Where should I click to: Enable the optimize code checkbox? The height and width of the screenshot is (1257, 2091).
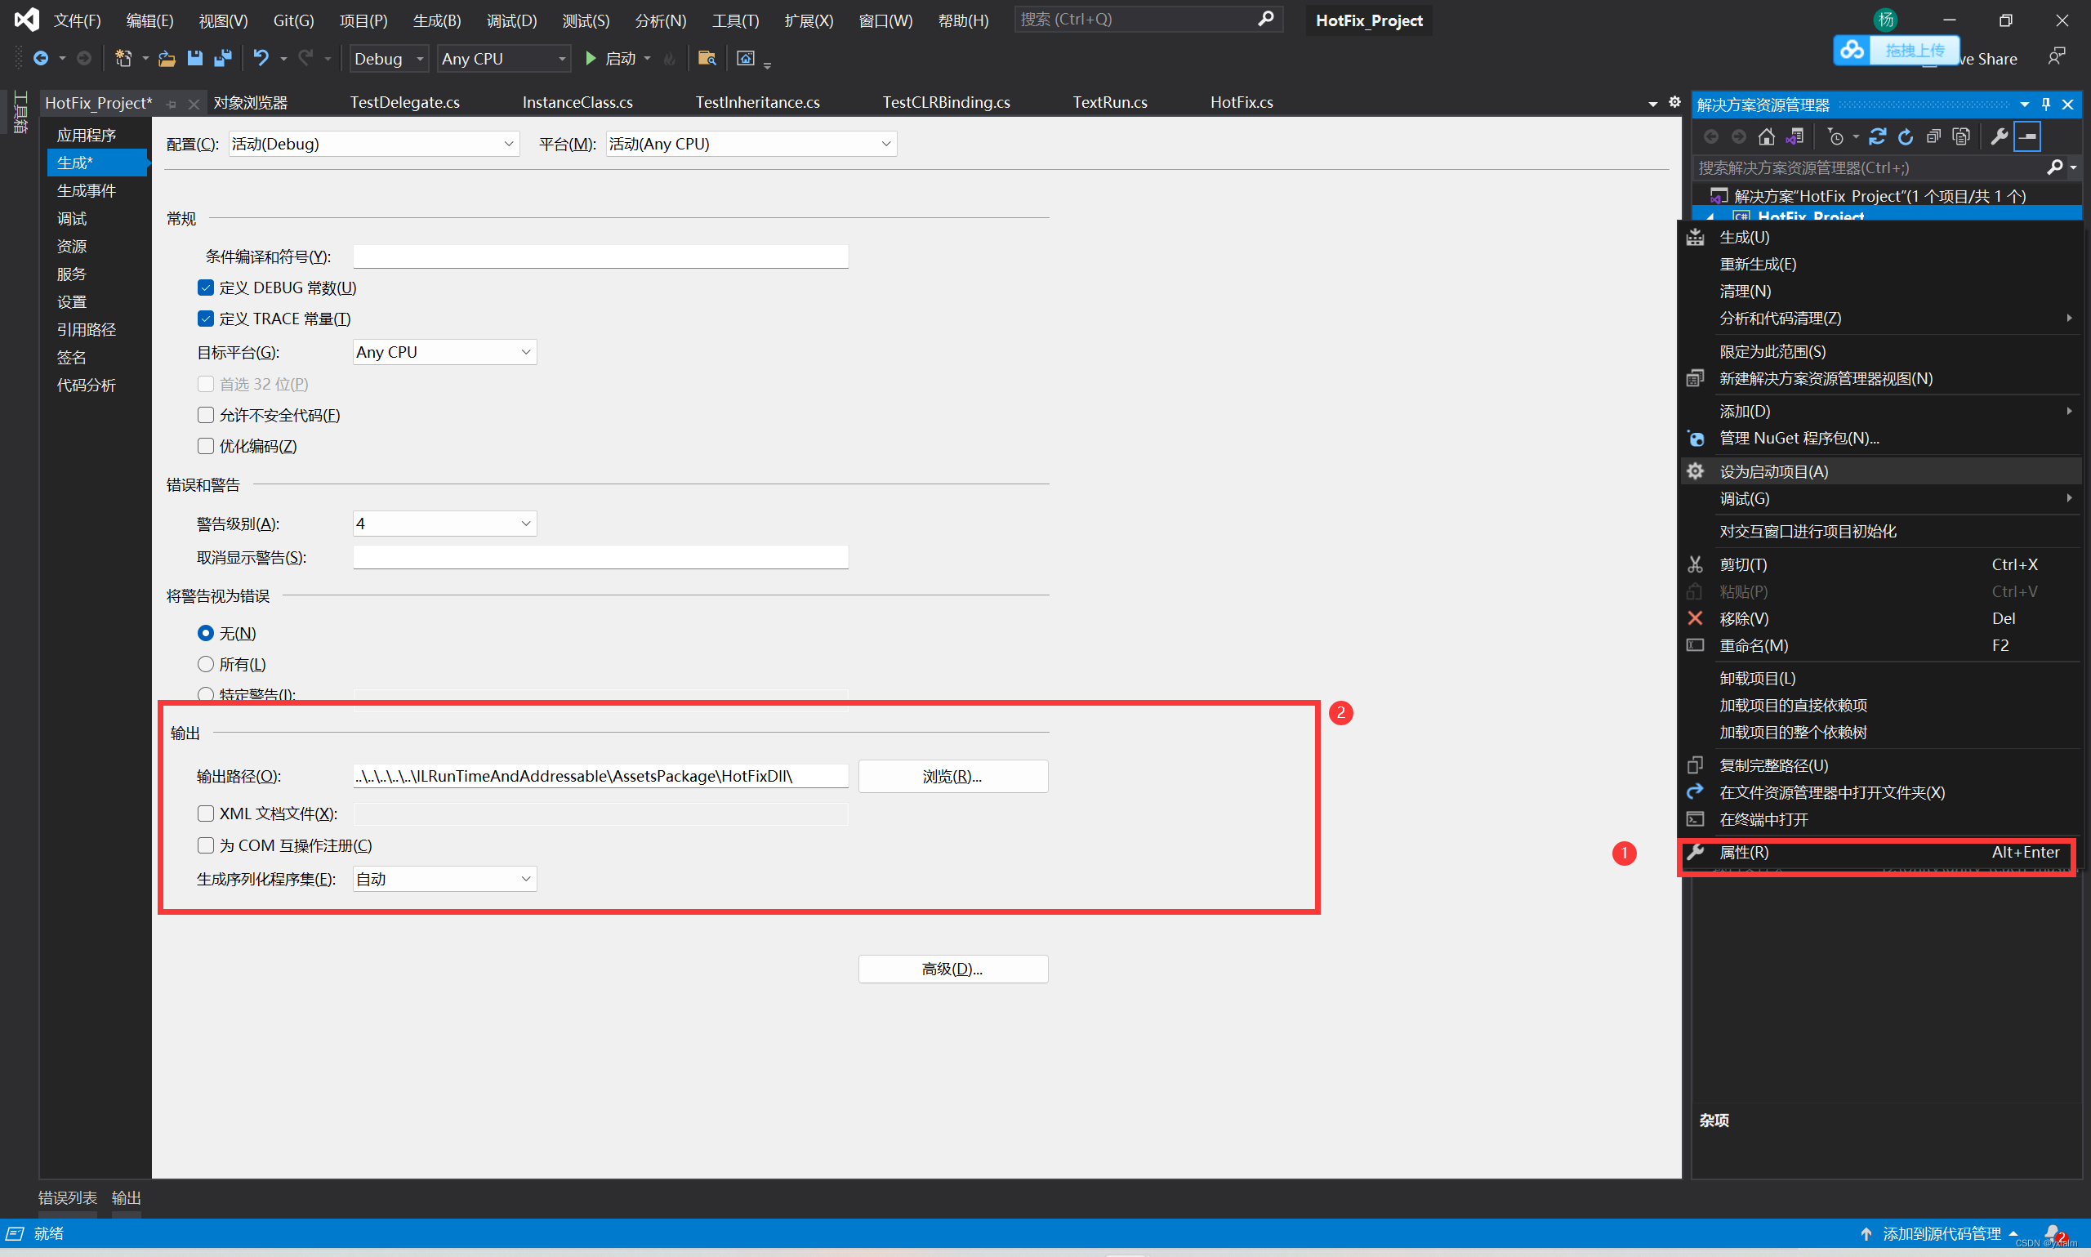tap(206, 447)
